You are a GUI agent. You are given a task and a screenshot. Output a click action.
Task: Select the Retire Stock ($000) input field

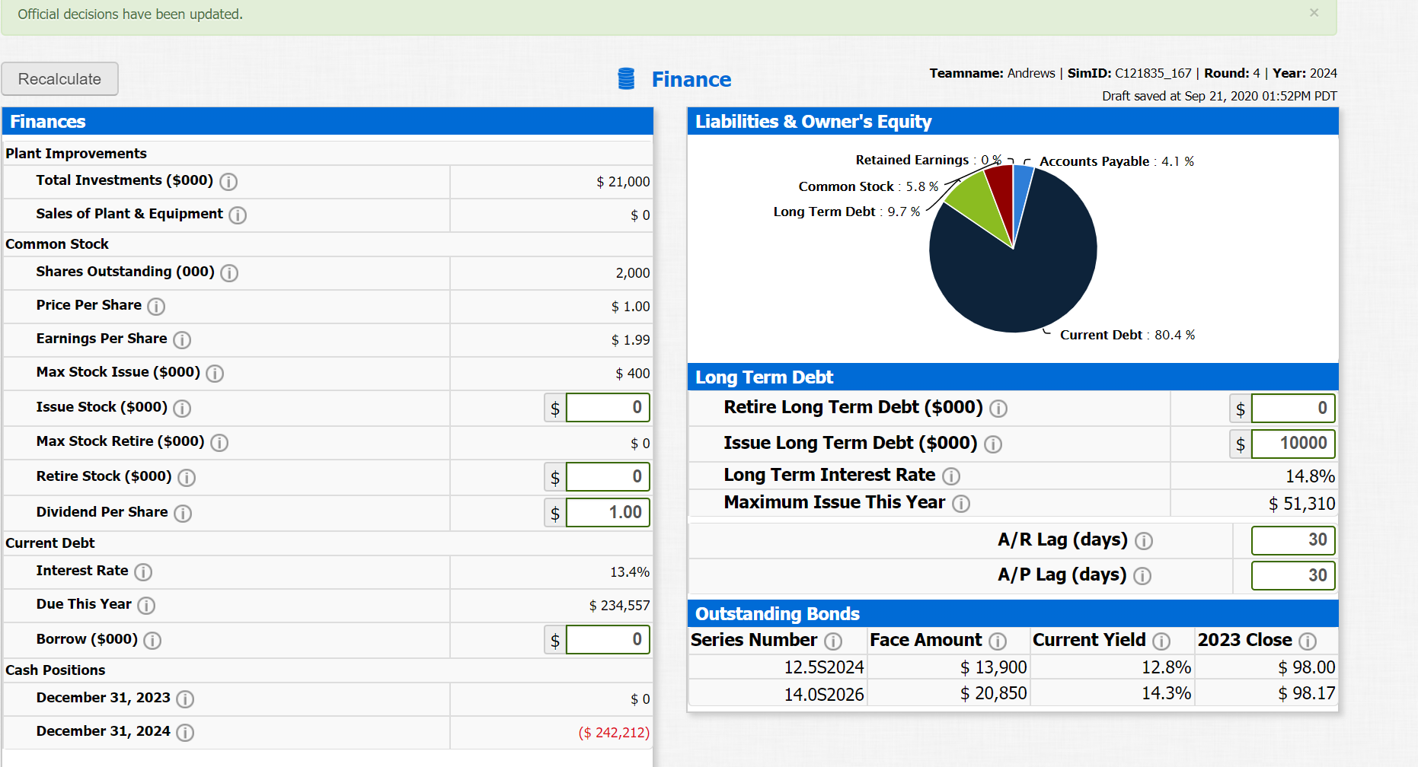(x=608, y=476)
